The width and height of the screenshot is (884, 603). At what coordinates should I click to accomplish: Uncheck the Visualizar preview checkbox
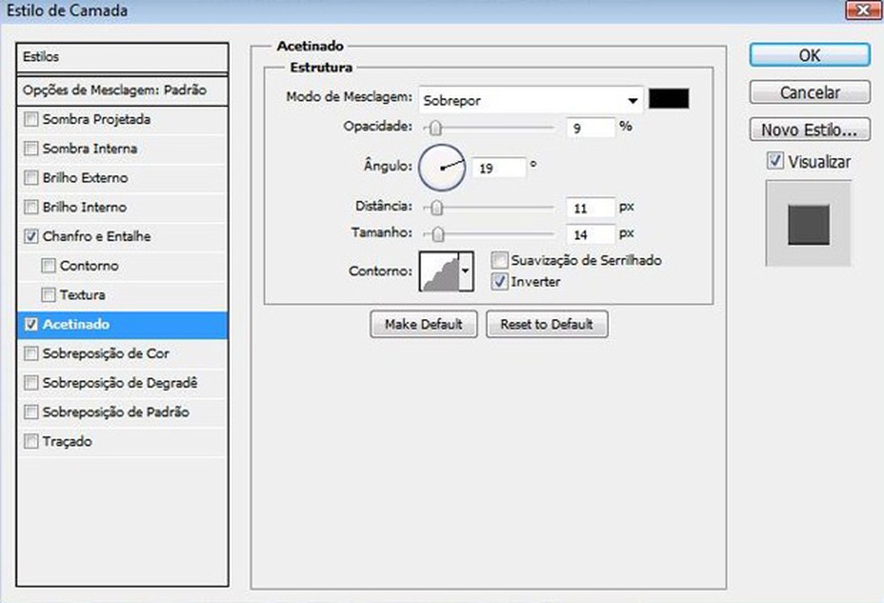click(775, 161)
